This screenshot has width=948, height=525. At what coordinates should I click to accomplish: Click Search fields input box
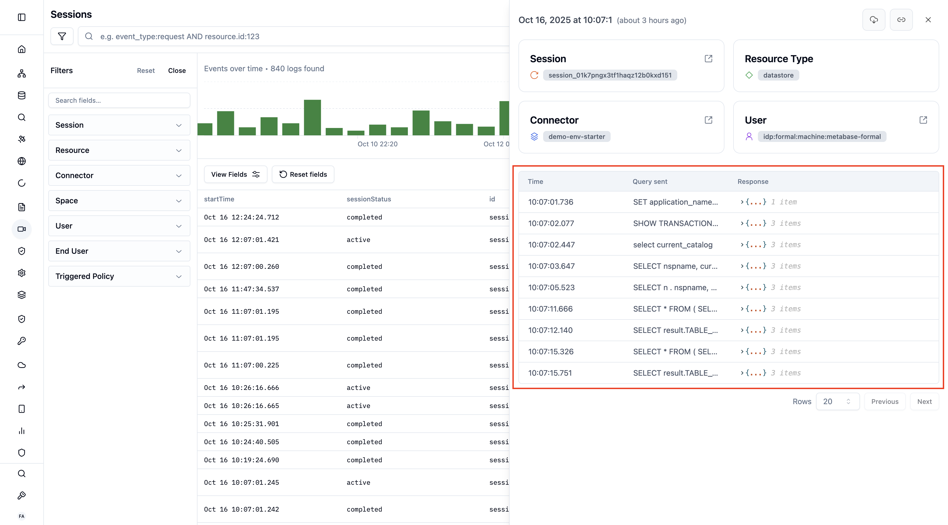pyautogui.click(x=119, y=100)
